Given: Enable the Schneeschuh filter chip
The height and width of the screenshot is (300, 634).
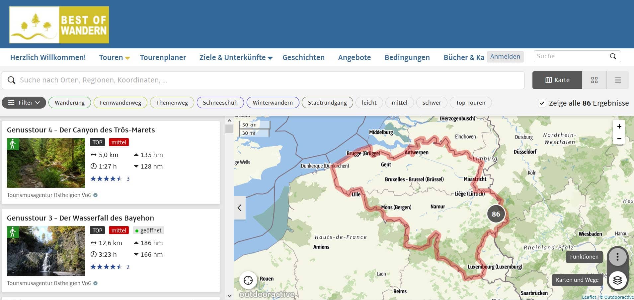Looking at the screenshot, I should pyautogui.click(x=220, y=103).
